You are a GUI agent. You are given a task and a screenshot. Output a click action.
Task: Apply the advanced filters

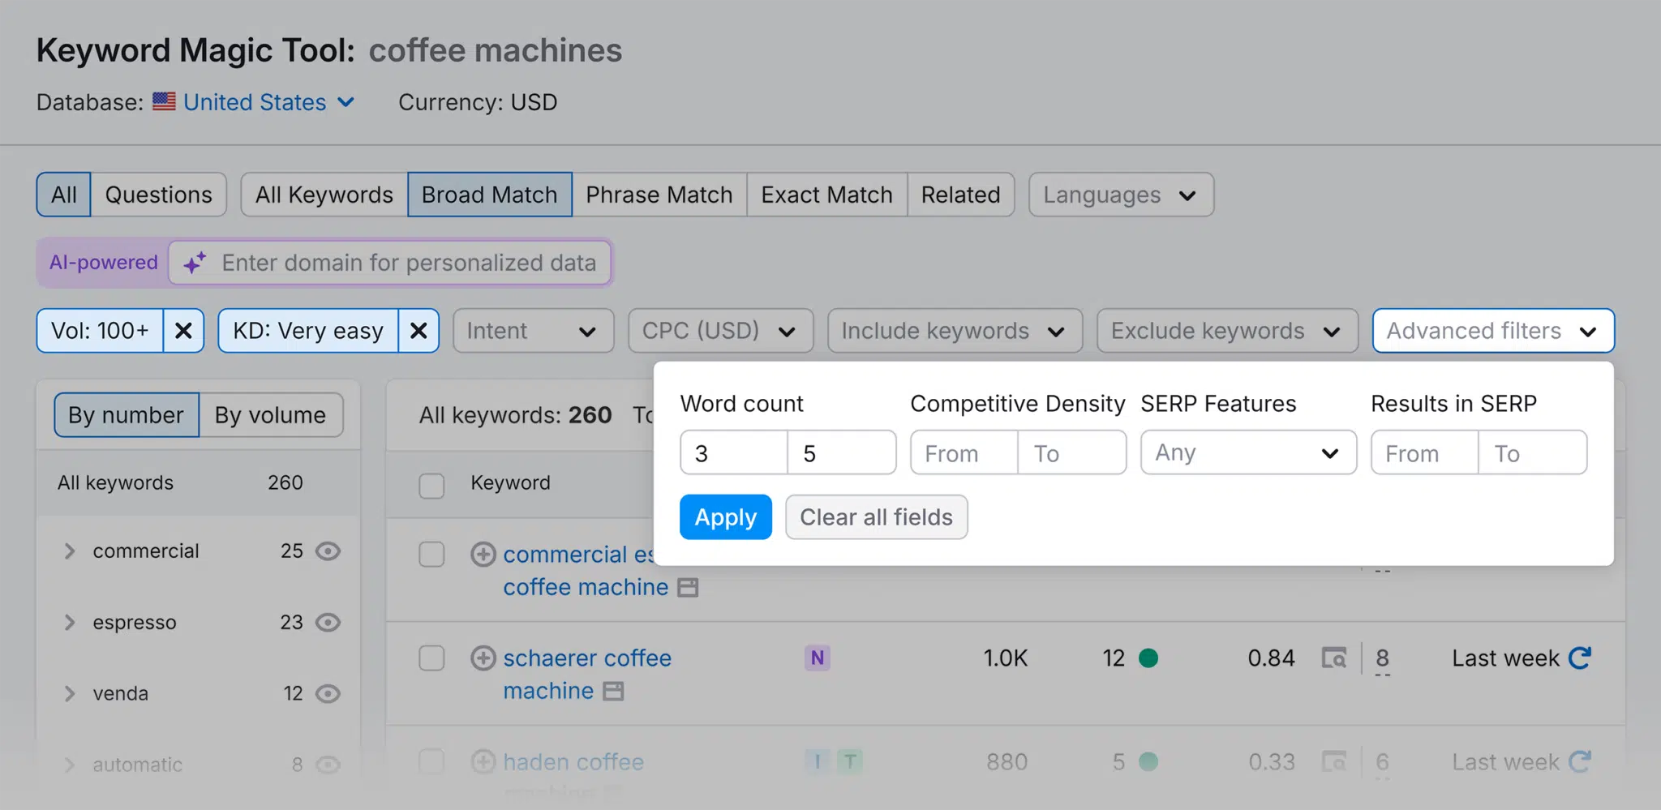[726, 517]
